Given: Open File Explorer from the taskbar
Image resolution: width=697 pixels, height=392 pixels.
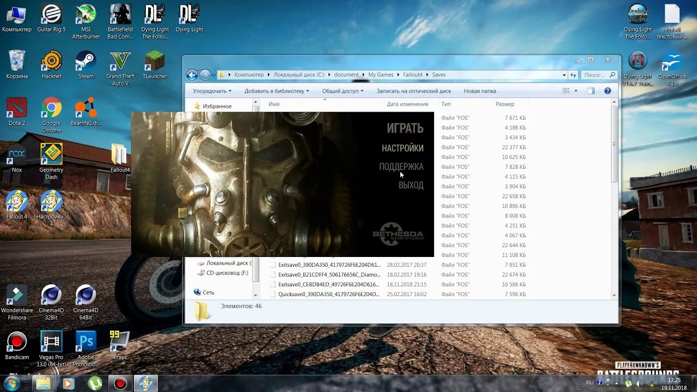Looking at the screenshot, I should (x=42, y=383).
